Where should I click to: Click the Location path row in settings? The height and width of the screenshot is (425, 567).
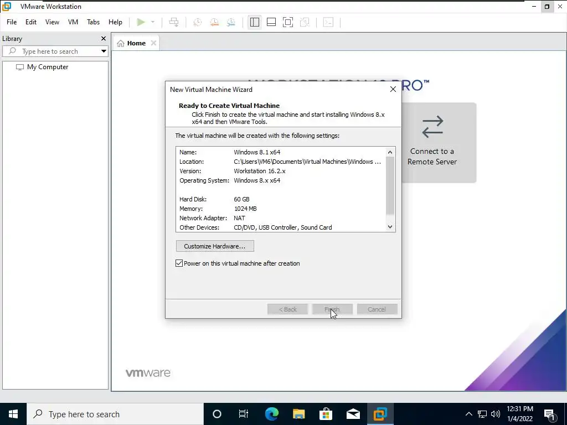coord(280,162)
